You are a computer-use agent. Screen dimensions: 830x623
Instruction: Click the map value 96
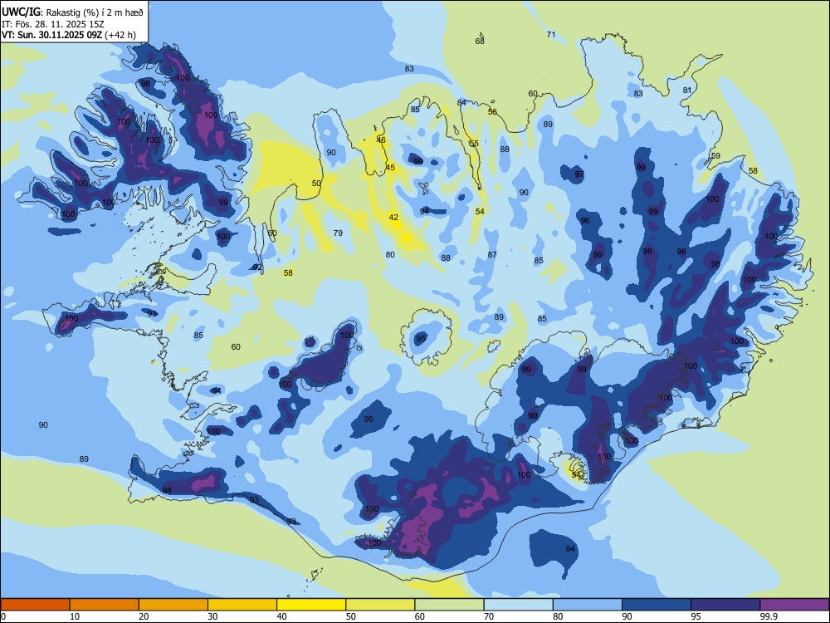click(x=585, y=220)
